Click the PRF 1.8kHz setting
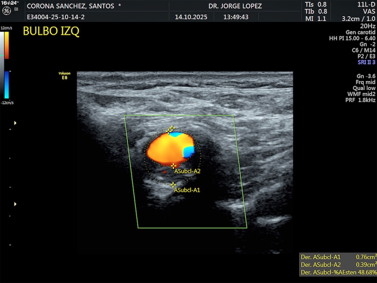Viewport: 377px width, 283px height. pyautogui.click(x=360, y=100)
